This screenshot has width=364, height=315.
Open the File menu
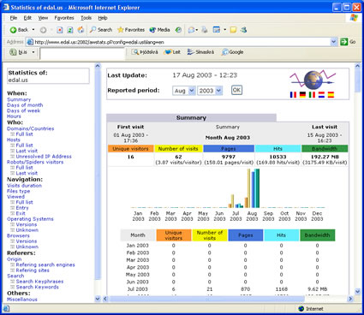coord(13,18)
